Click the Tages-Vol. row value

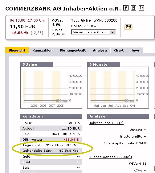(x=63, y=145)
